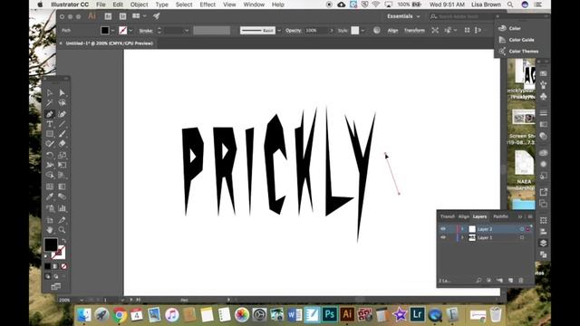Open the Window menu

[x=254, y=5]
